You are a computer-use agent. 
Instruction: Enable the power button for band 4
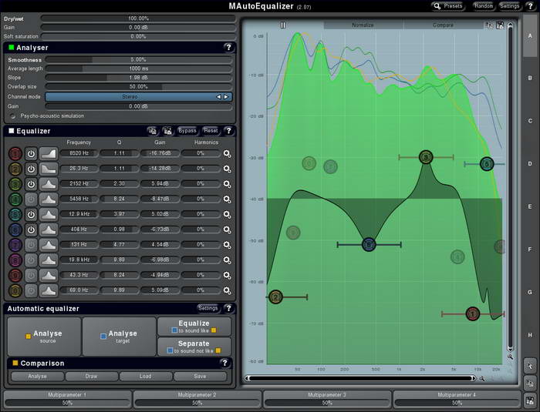[32, 199]
